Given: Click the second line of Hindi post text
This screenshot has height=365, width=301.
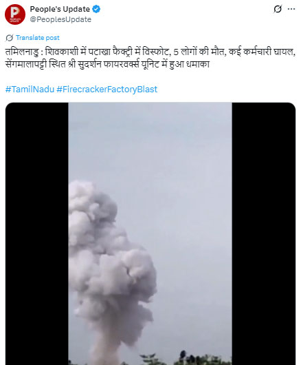Looking at the screenshot, I should 107,64.
